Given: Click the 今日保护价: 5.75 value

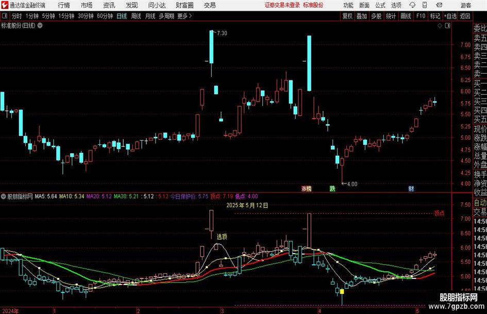Looking at the screenshot, I should (189, 196).
